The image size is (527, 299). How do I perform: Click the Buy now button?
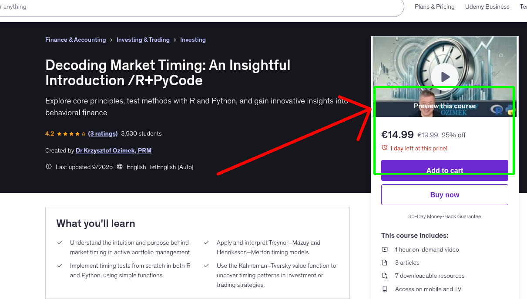pos(444,194)
